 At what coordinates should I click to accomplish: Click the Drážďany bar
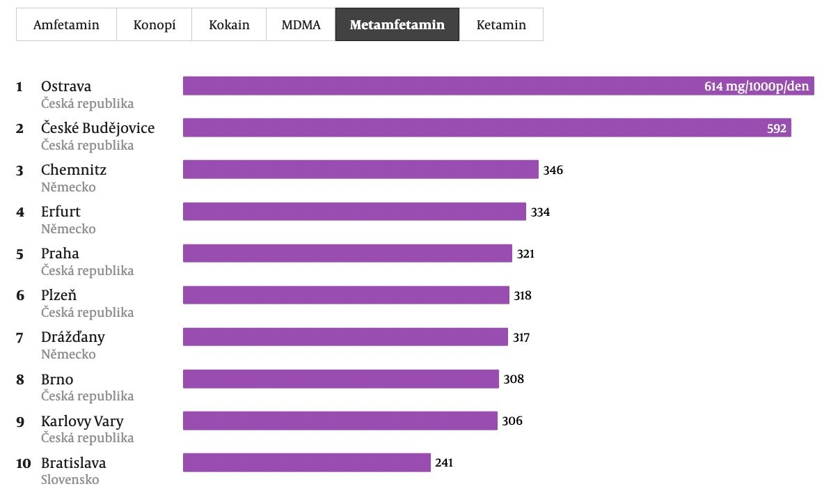pos(345,337)
